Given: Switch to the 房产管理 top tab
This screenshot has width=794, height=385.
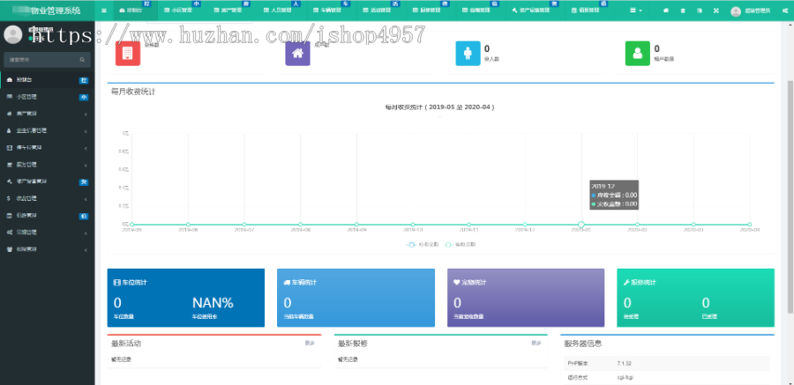Looking at the screenshot, I should 232,11.
